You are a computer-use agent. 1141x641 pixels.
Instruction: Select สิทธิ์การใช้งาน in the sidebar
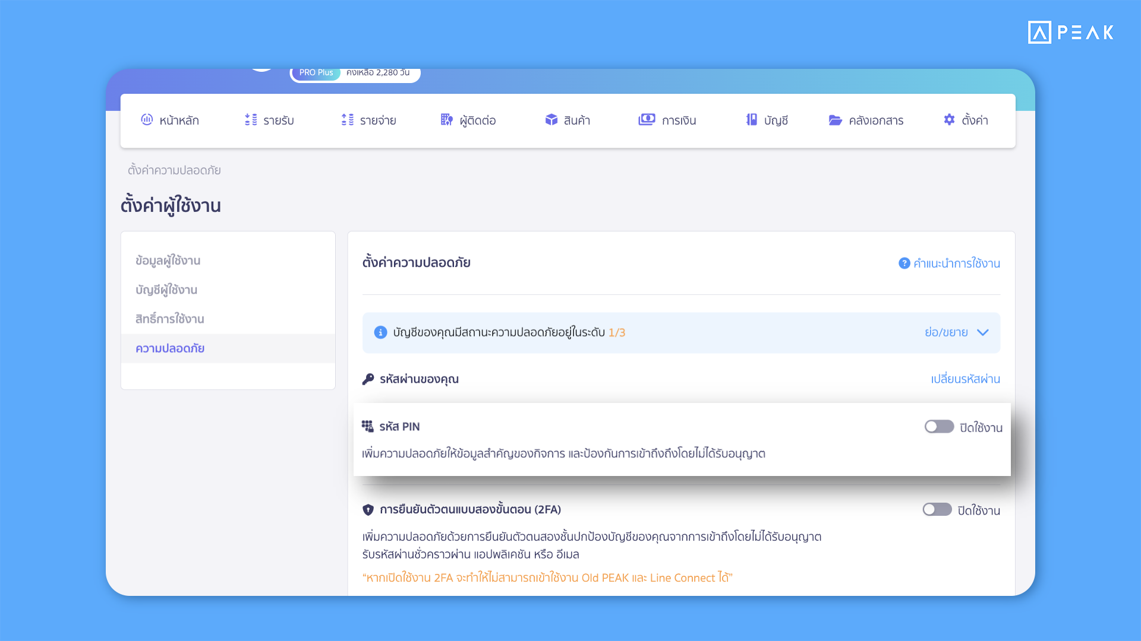pyautogui.click(x=170, y=319)
